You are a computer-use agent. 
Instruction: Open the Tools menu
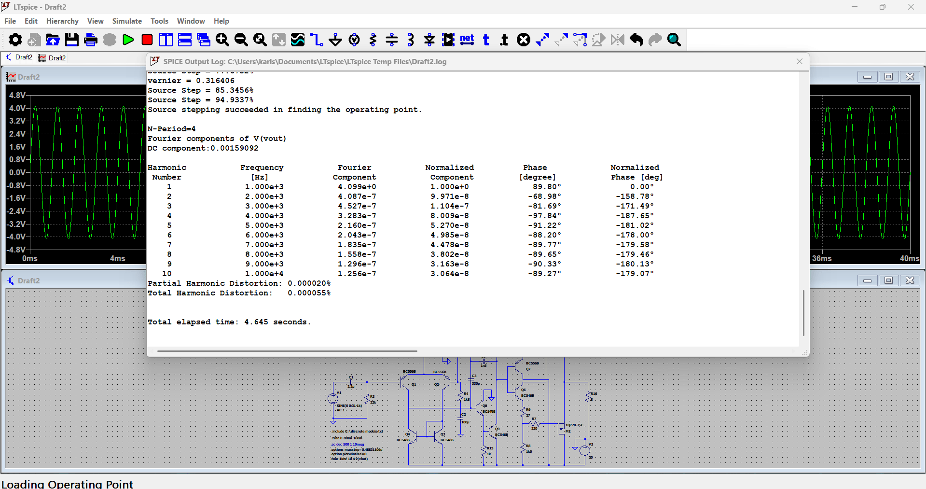159,21
